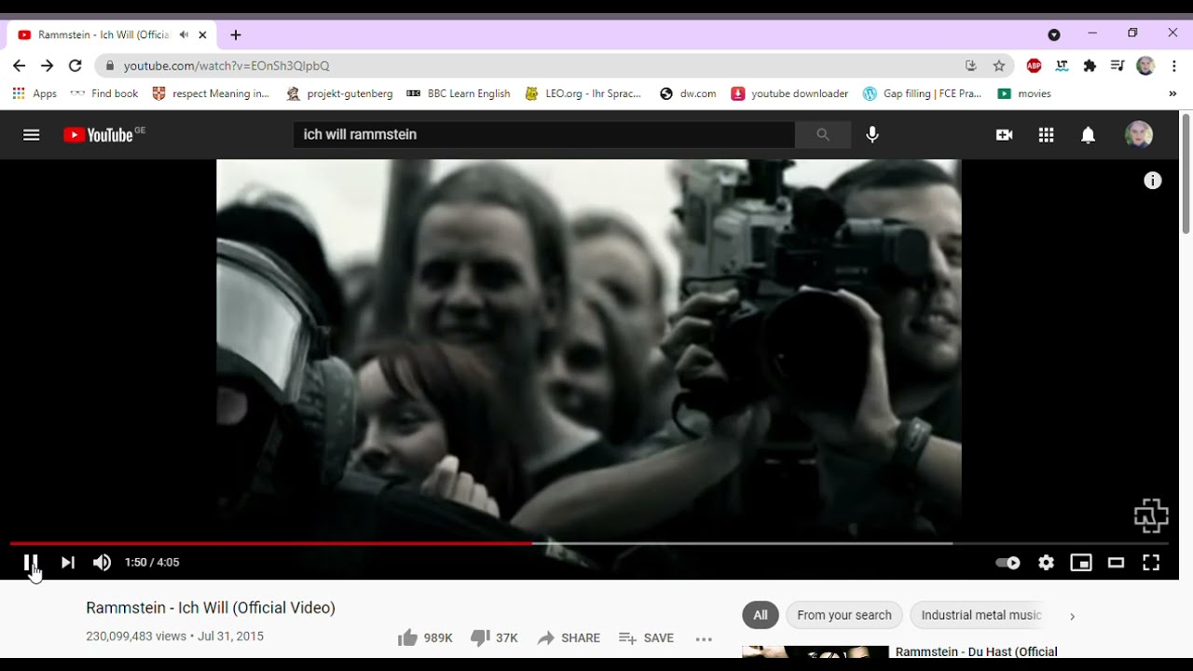1193x671 pixels.
Task: Click SAVE to playlist
Action: (646, 637)
